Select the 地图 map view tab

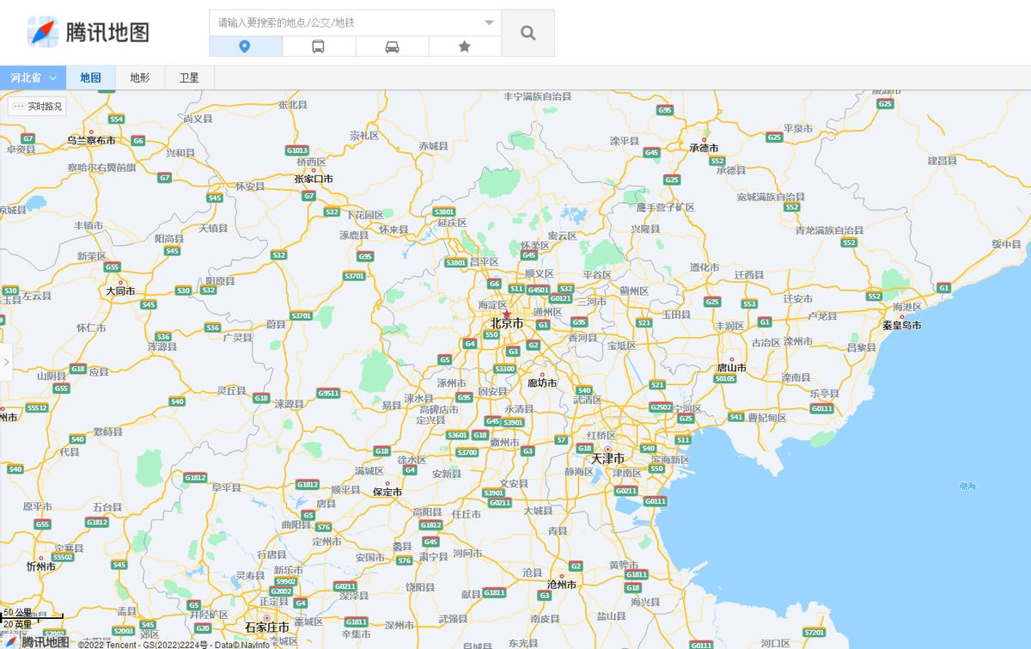[89, 77]
